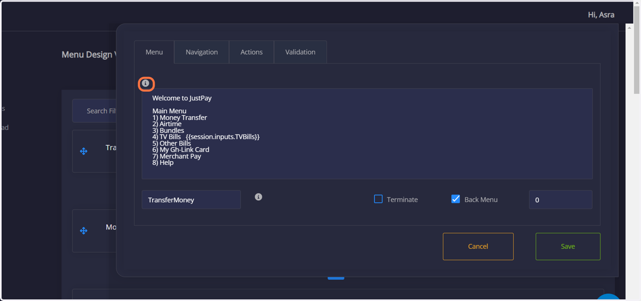Screen dimensions: 641x301
Task: Click the move handle on the Tra... card
Action: [84, 152]
